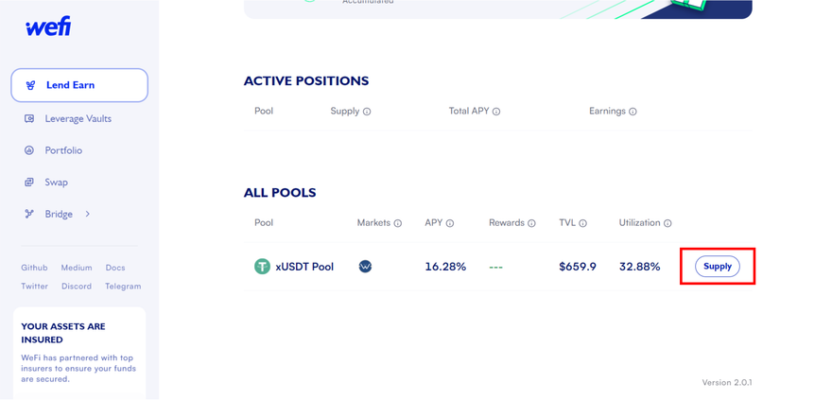Click the market icon in xUSDT row
Screen dimensions: 832x400
tap(365, 267)
